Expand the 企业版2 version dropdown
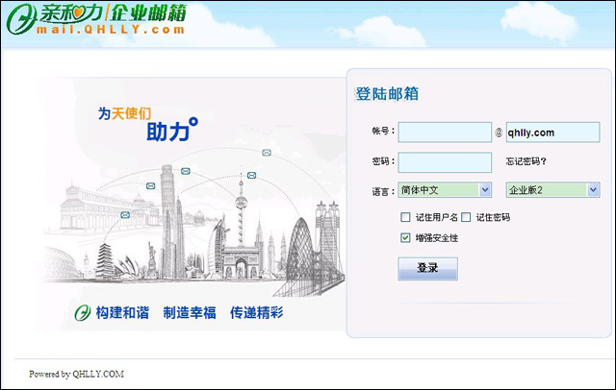This screenshot has width=616, height=390. (x=552, y=190)
